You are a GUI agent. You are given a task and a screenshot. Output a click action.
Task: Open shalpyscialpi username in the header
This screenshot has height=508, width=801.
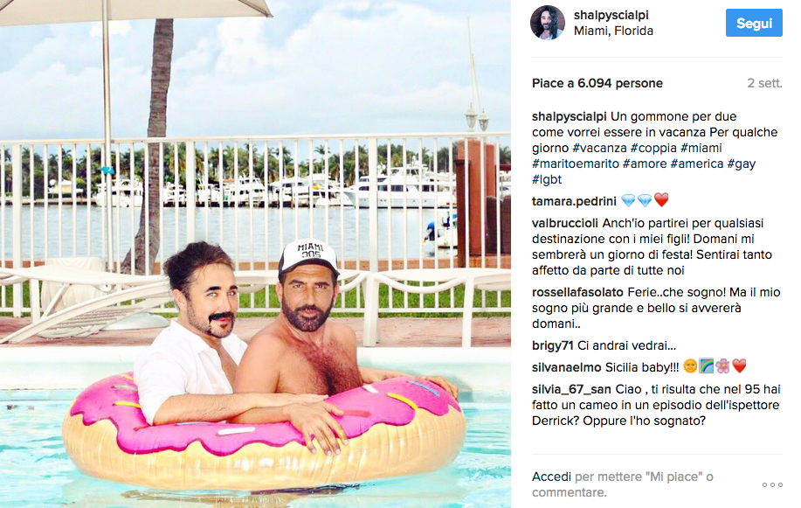point(611,16)
